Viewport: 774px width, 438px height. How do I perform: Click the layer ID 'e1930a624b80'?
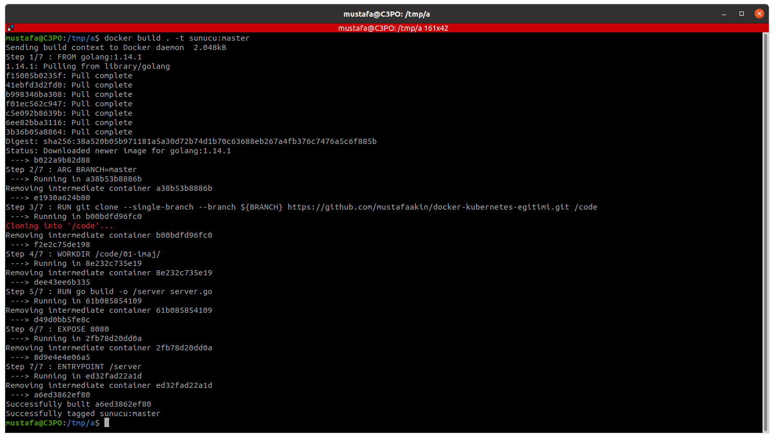[62, 198]
